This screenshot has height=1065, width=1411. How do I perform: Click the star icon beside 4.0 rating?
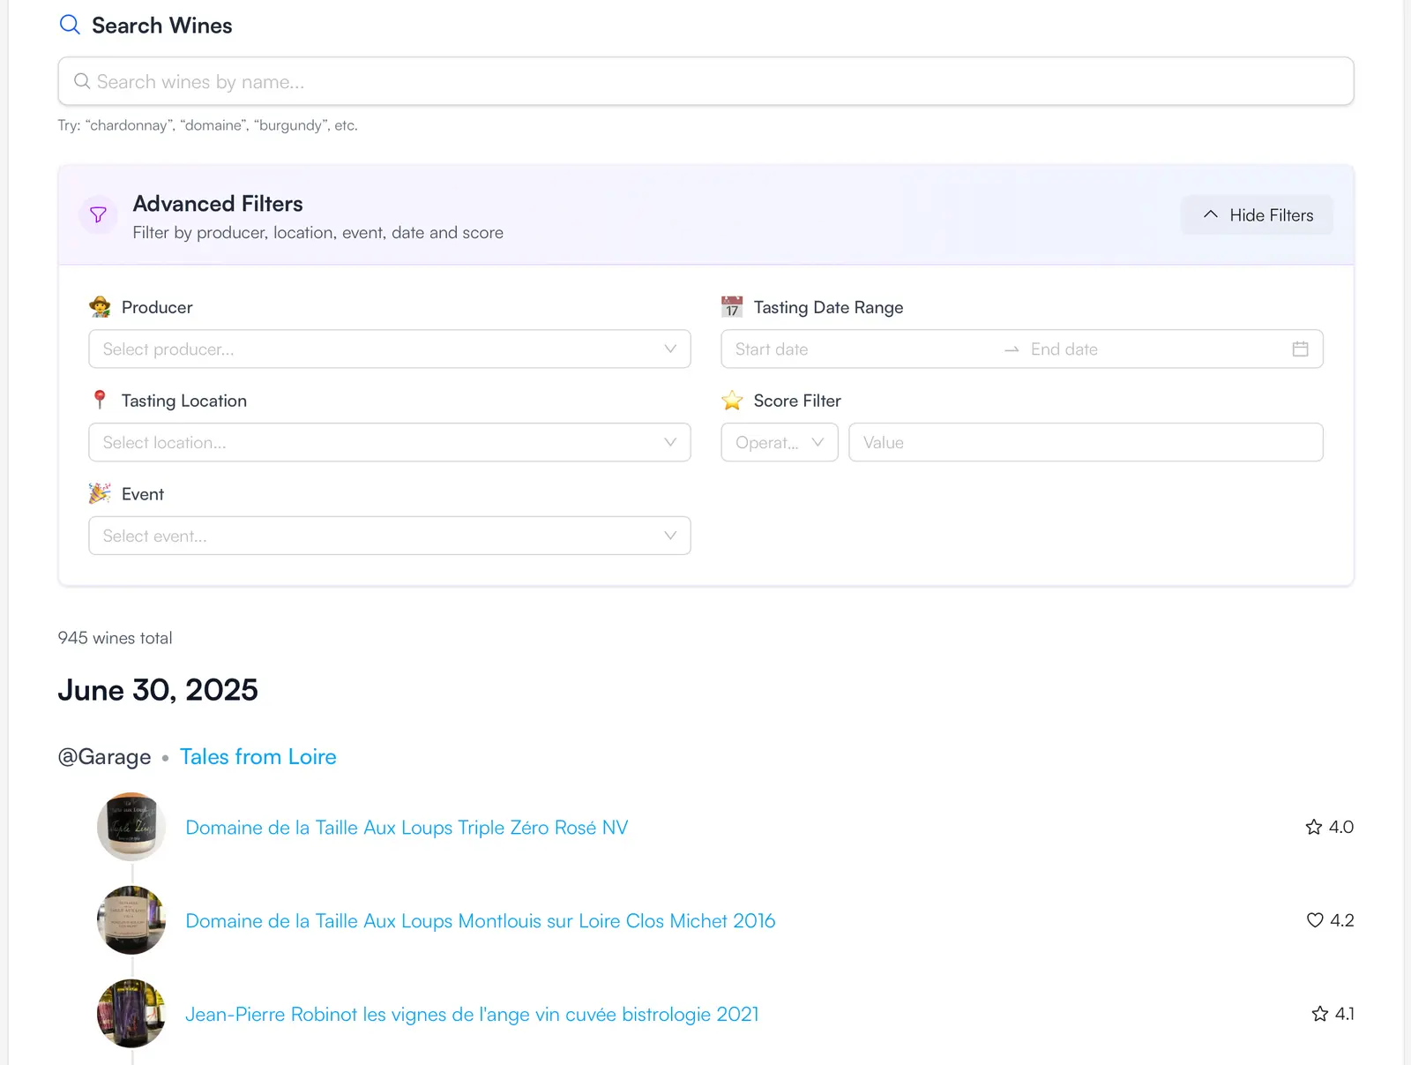pyautogui.click(x=1313, y=827)
